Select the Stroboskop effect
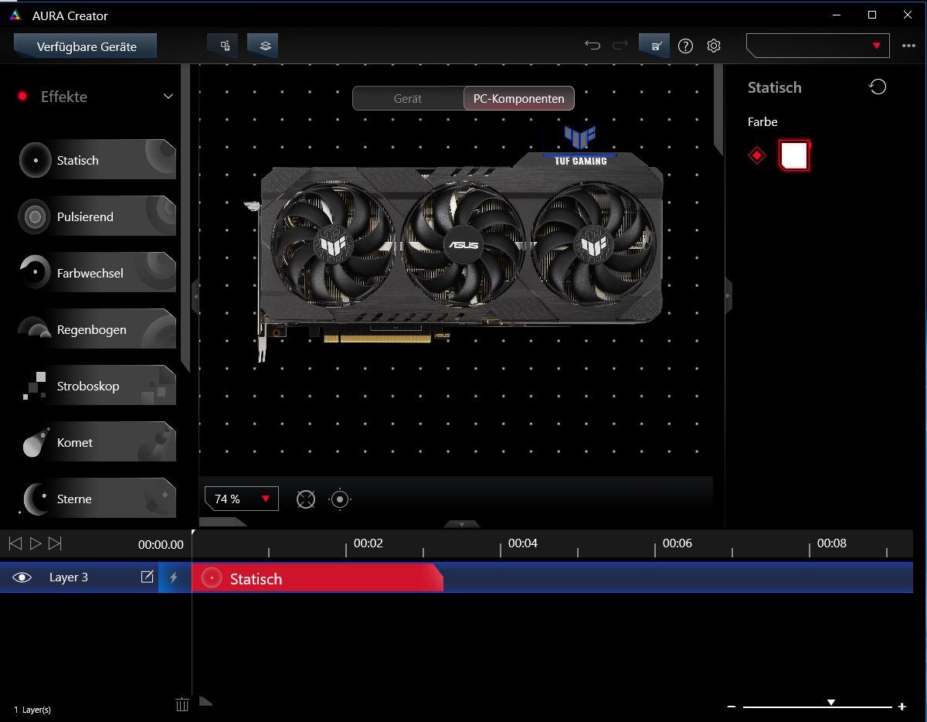927x722 pixels. click(97, 386)
